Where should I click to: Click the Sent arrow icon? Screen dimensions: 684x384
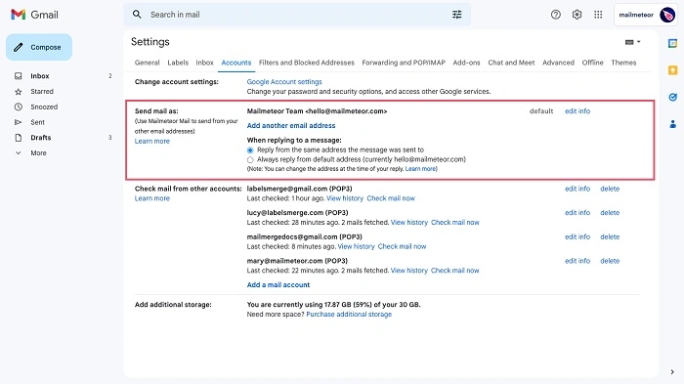19,122
